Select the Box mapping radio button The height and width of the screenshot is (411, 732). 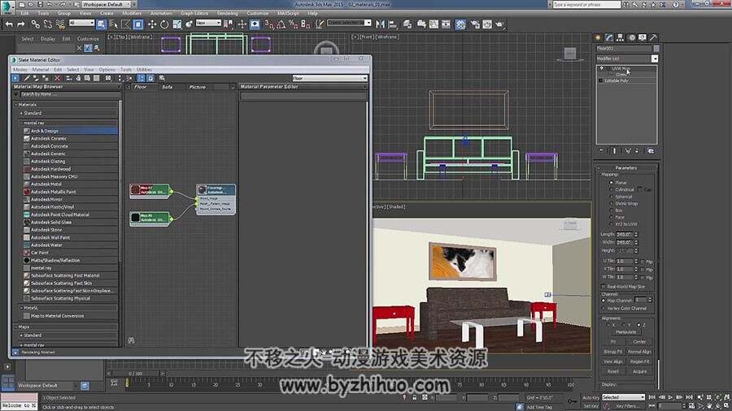611,210
